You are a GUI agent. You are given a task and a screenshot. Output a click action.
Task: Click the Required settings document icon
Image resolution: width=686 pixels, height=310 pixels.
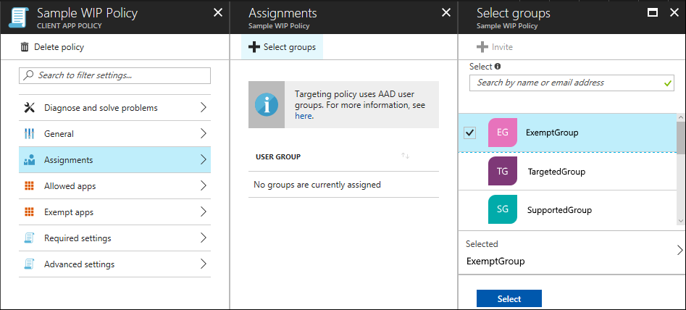coord(30,238)
